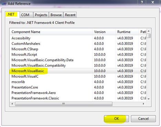This screenshot has height=127, width=161.
Task: Sort by Component Name column header
Action: coord(51,32)
